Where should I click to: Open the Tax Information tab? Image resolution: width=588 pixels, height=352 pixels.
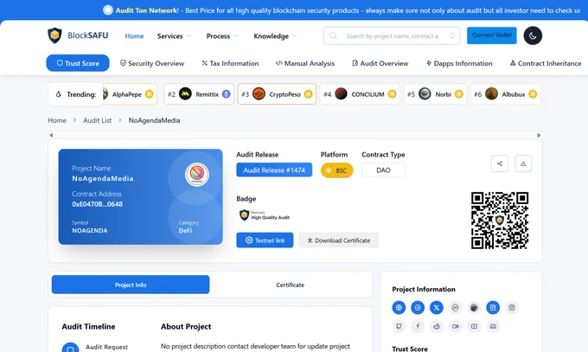click(x=230, y=63)
